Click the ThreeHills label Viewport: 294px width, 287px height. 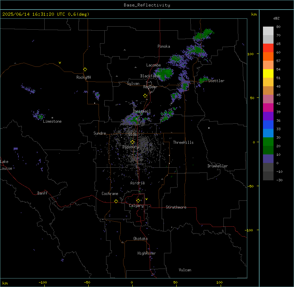point(183,142)
